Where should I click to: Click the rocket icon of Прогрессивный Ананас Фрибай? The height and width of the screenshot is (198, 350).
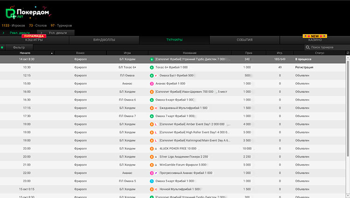click(x=156, y=173)
